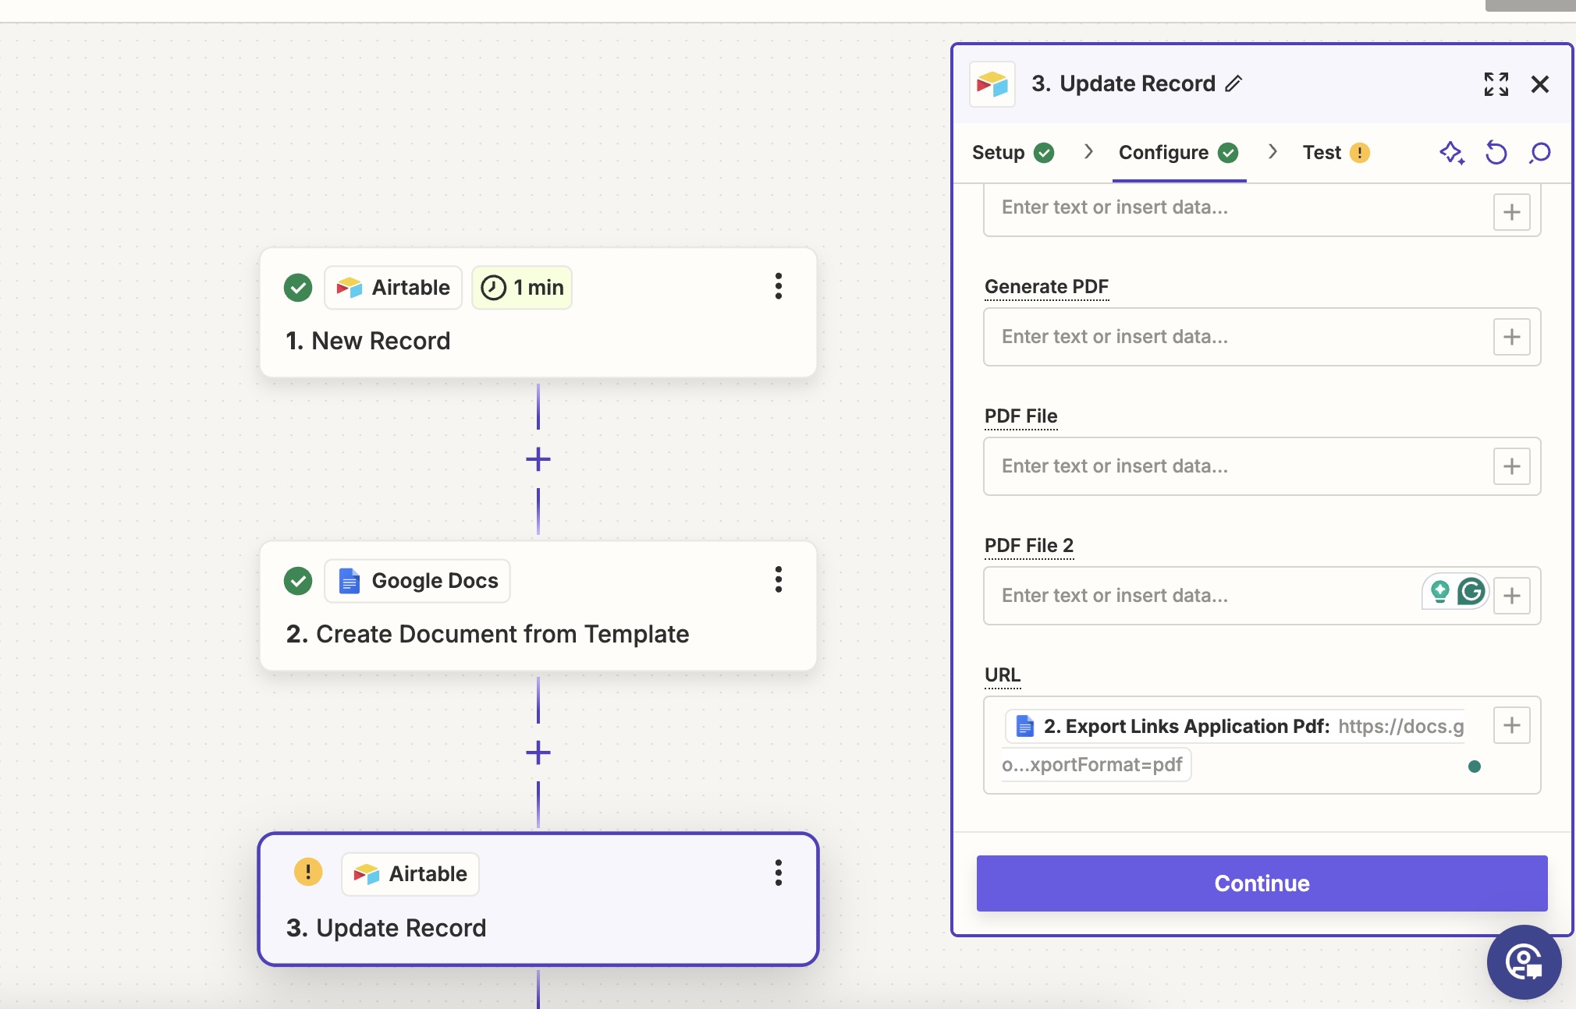This screenshot has width=1576, height=1009.
Task: Insert data in top partially visible field plus
Action: pyautogui.click(x=1511, y=212)
